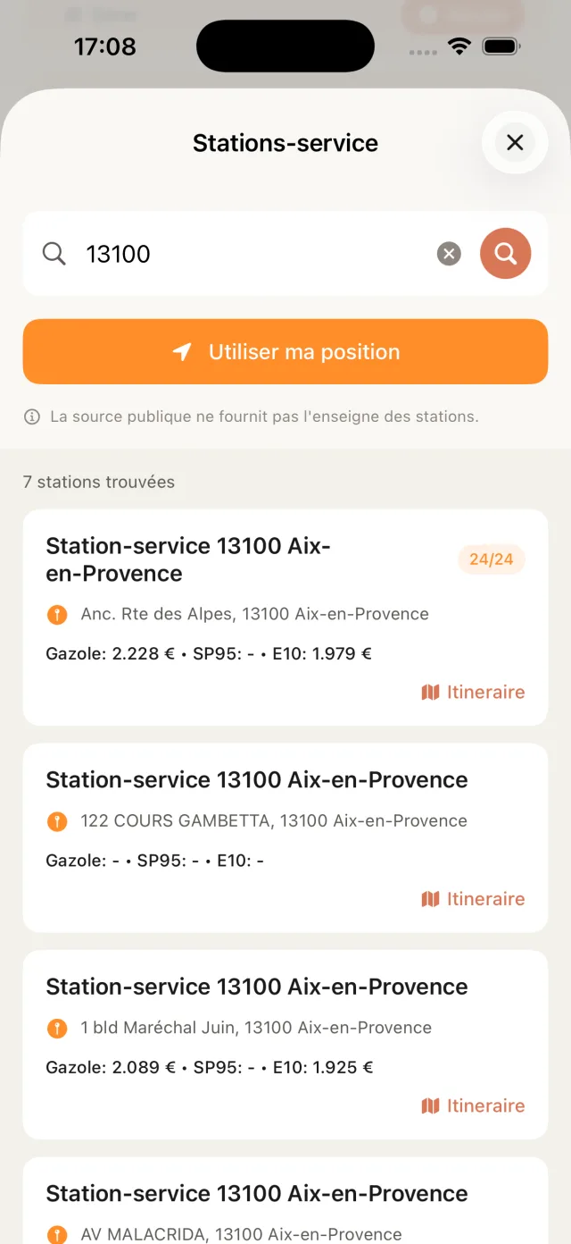This screenshot has height=1244, width=571.
Task: Tap the location arrow icon in position button
Action: [182, 352]
